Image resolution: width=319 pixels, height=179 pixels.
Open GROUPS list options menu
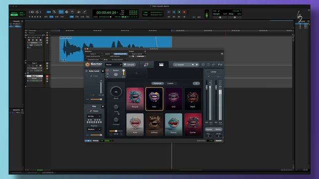(22, 110)
